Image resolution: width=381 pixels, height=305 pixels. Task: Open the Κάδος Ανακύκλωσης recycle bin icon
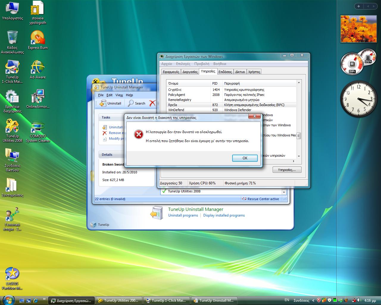12,42
